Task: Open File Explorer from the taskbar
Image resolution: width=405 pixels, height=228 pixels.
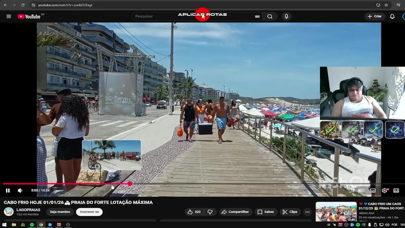Action: [x=14, y=225]
